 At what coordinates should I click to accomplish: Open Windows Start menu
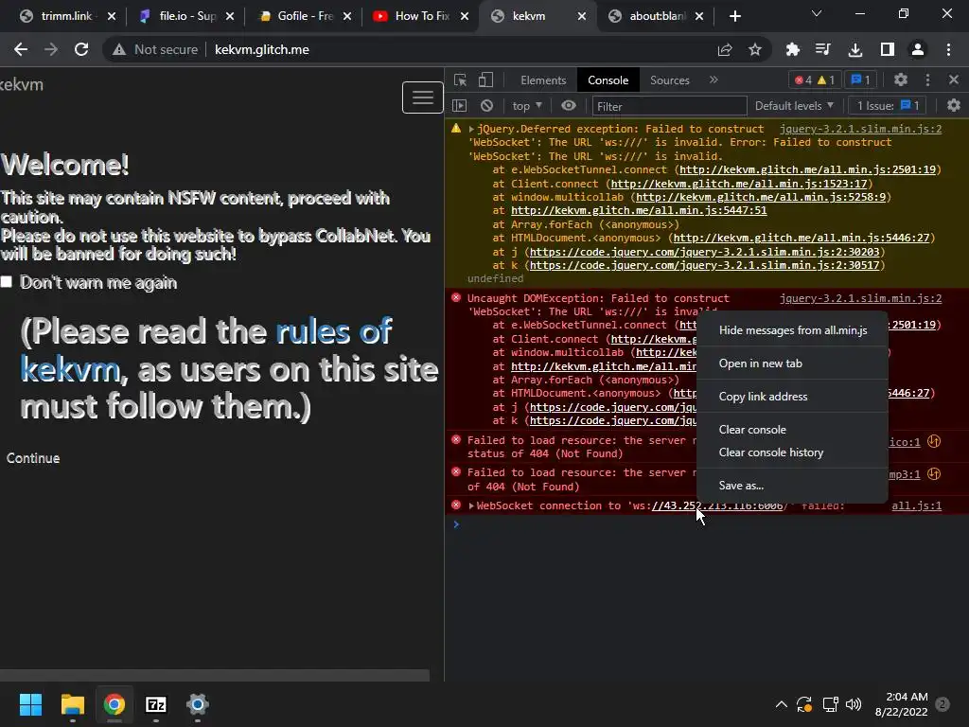[30, 704]
